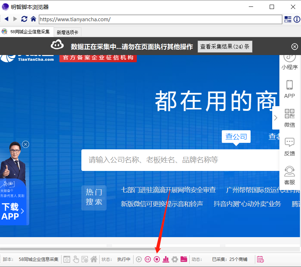Reload the page with the refresh icon

point(24,19)
